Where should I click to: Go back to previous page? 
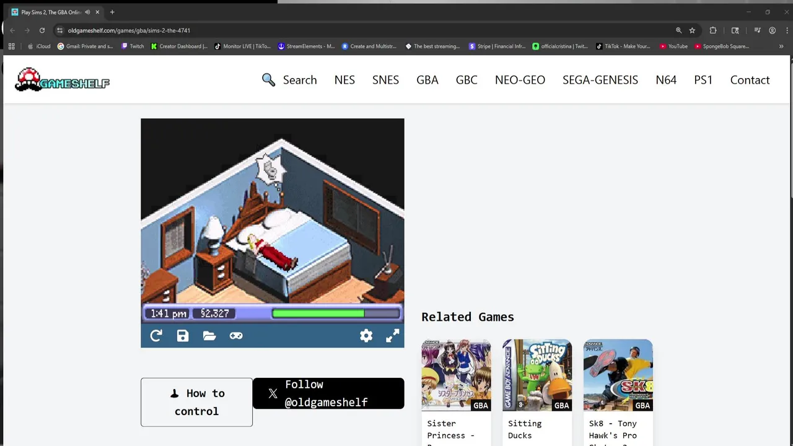click(12, 30)
